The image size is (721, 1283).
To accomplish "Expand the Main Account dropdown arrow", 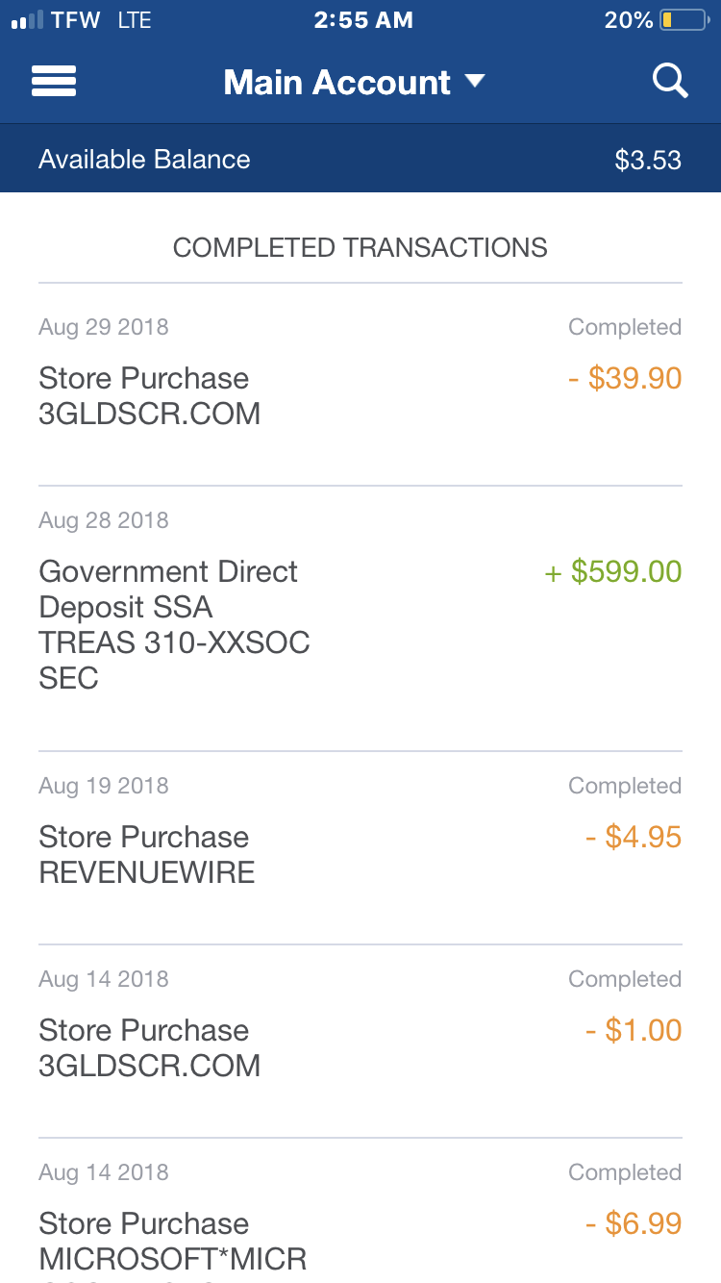I will pos(475,81).
